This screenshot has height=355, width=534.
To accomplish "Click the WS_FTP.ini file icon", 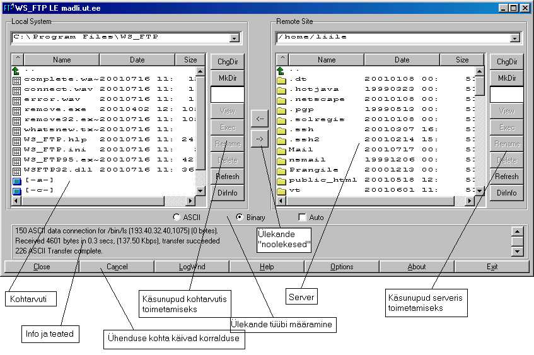I will (x=16, y=151).
